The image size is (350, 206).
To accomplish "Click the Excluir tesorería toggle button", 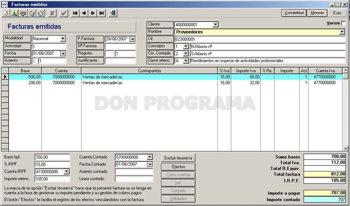I will [178, 158].
